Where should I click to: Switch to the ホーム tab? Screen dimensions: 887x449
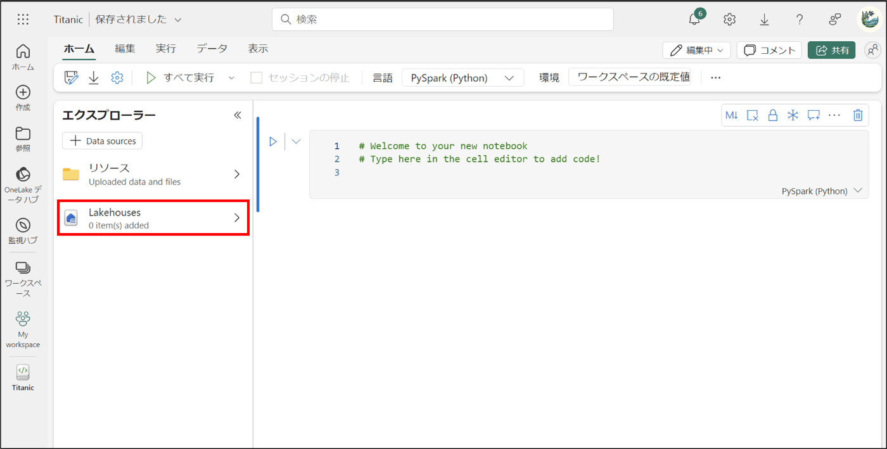(x=79, y=49)
